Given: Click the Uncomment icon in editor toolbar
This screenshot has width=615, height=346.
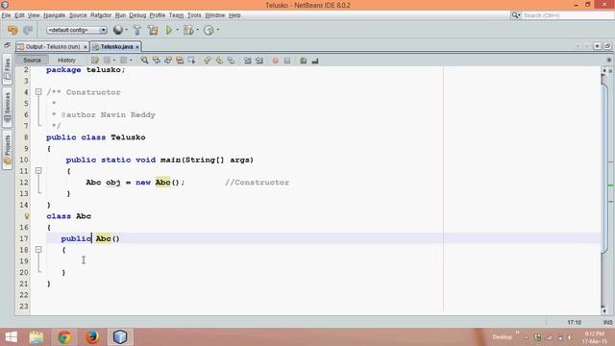Looking at the screenshot, I should pyautogui.click(x=315, y=61).
